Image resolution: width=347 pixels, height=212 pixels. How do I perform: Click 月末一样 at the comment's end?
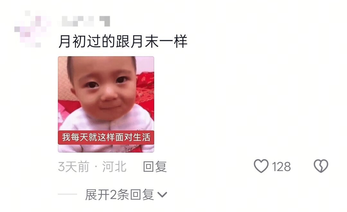click(159, 41)
